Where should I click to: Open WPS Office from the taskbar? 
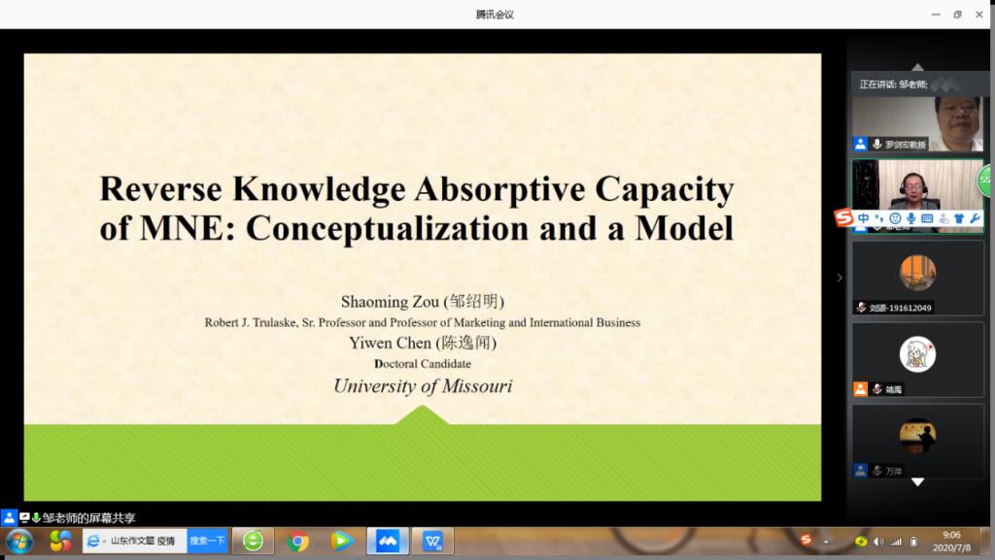coord(432,541)
